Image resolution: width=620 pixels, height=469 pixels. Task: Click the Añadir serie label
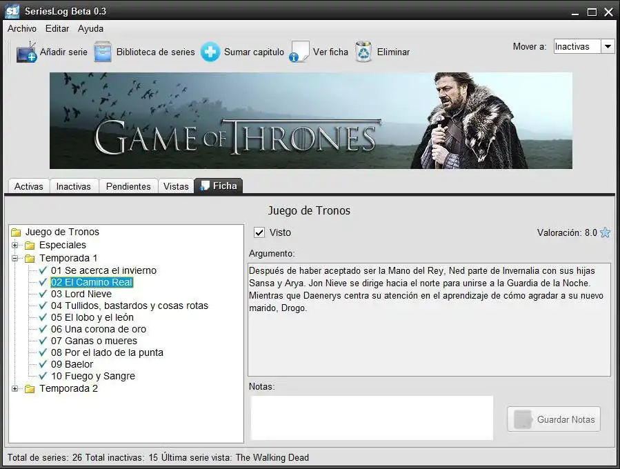pos(63,52)
